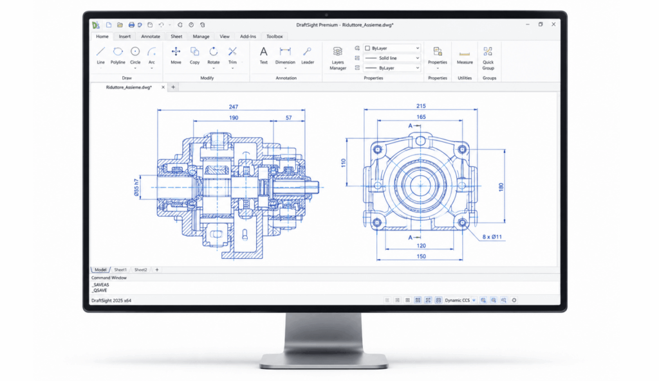Open the Manage ribbon tab
The image size is (659, 381).
pos(201,37)
